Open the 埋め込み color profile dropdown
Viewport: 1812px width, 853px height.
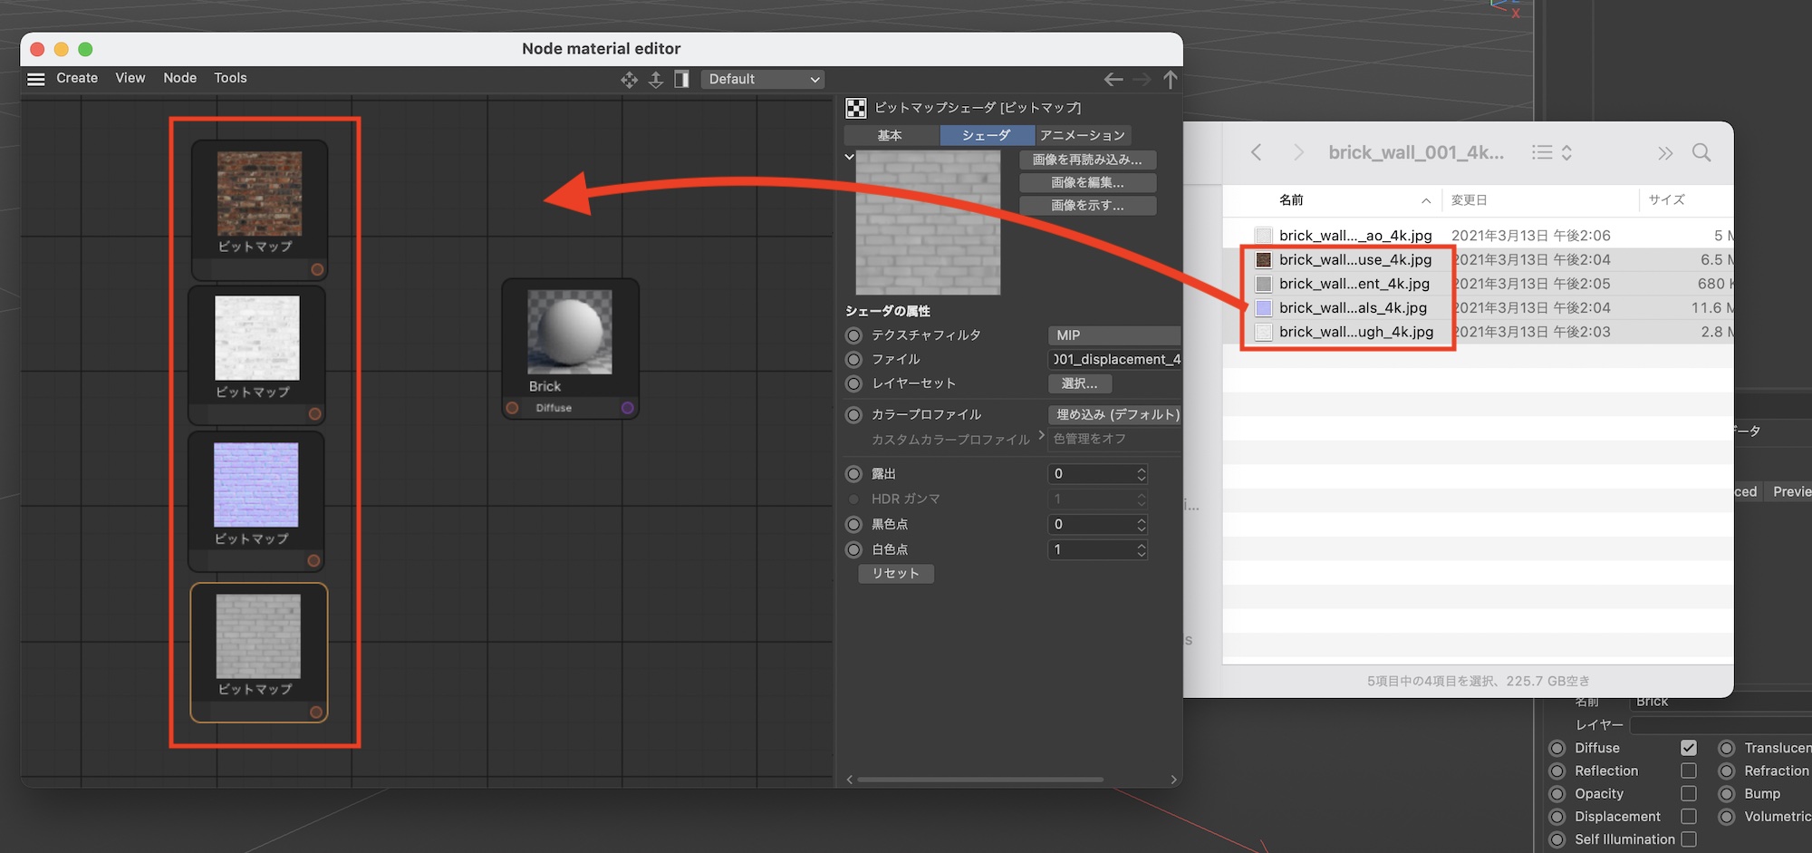[1115, 414]
